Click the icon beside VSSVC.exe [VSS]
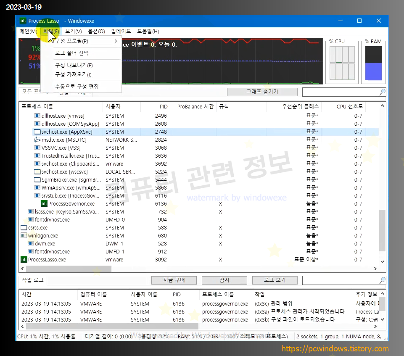 (37, 148)
